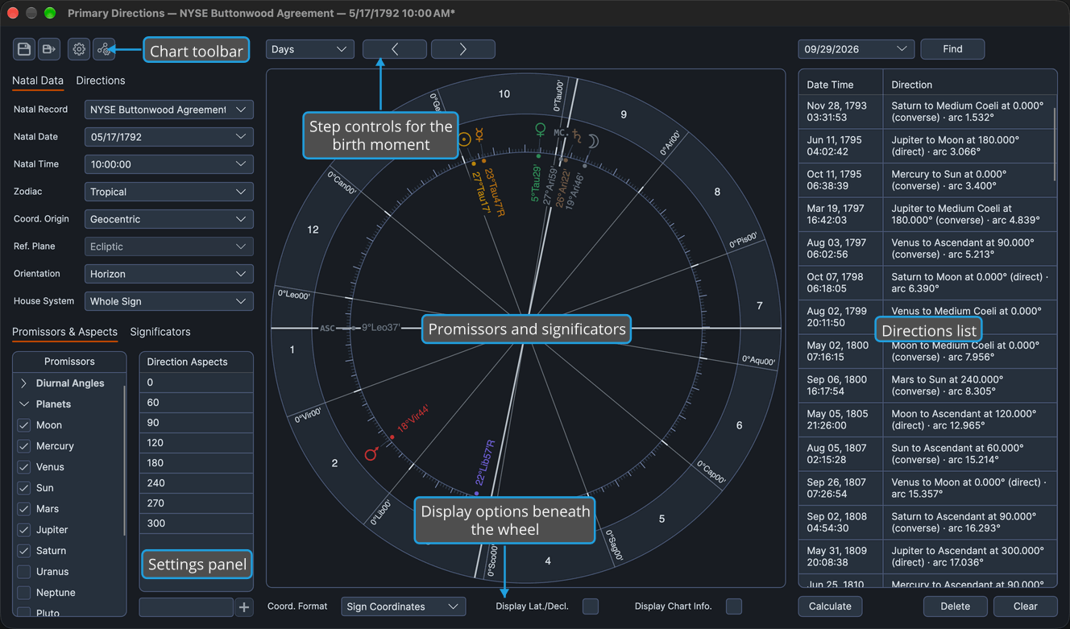Enable the Uranus promissor checkbox
This screenshot has height=629, width=1070.
pyautogui.click(x=24, y=572)
